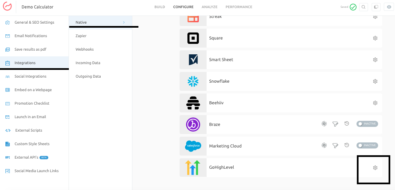Click the Beehiiv logo thumbnail

click(x=193, y=103)
